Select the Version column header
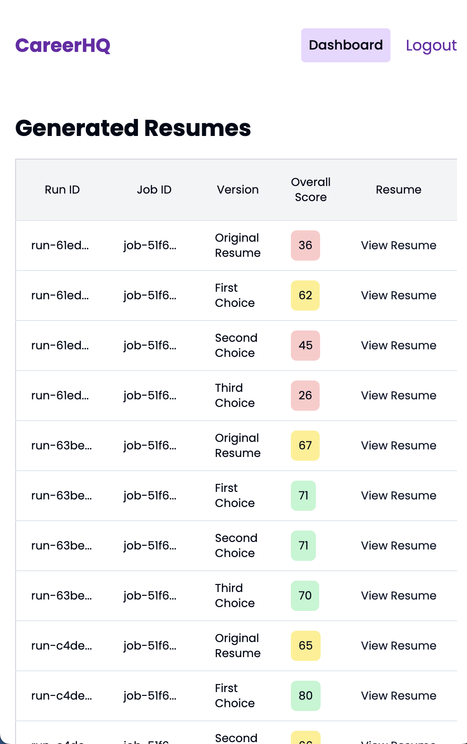Screen dimensions: 467x744 click(238, 190)
